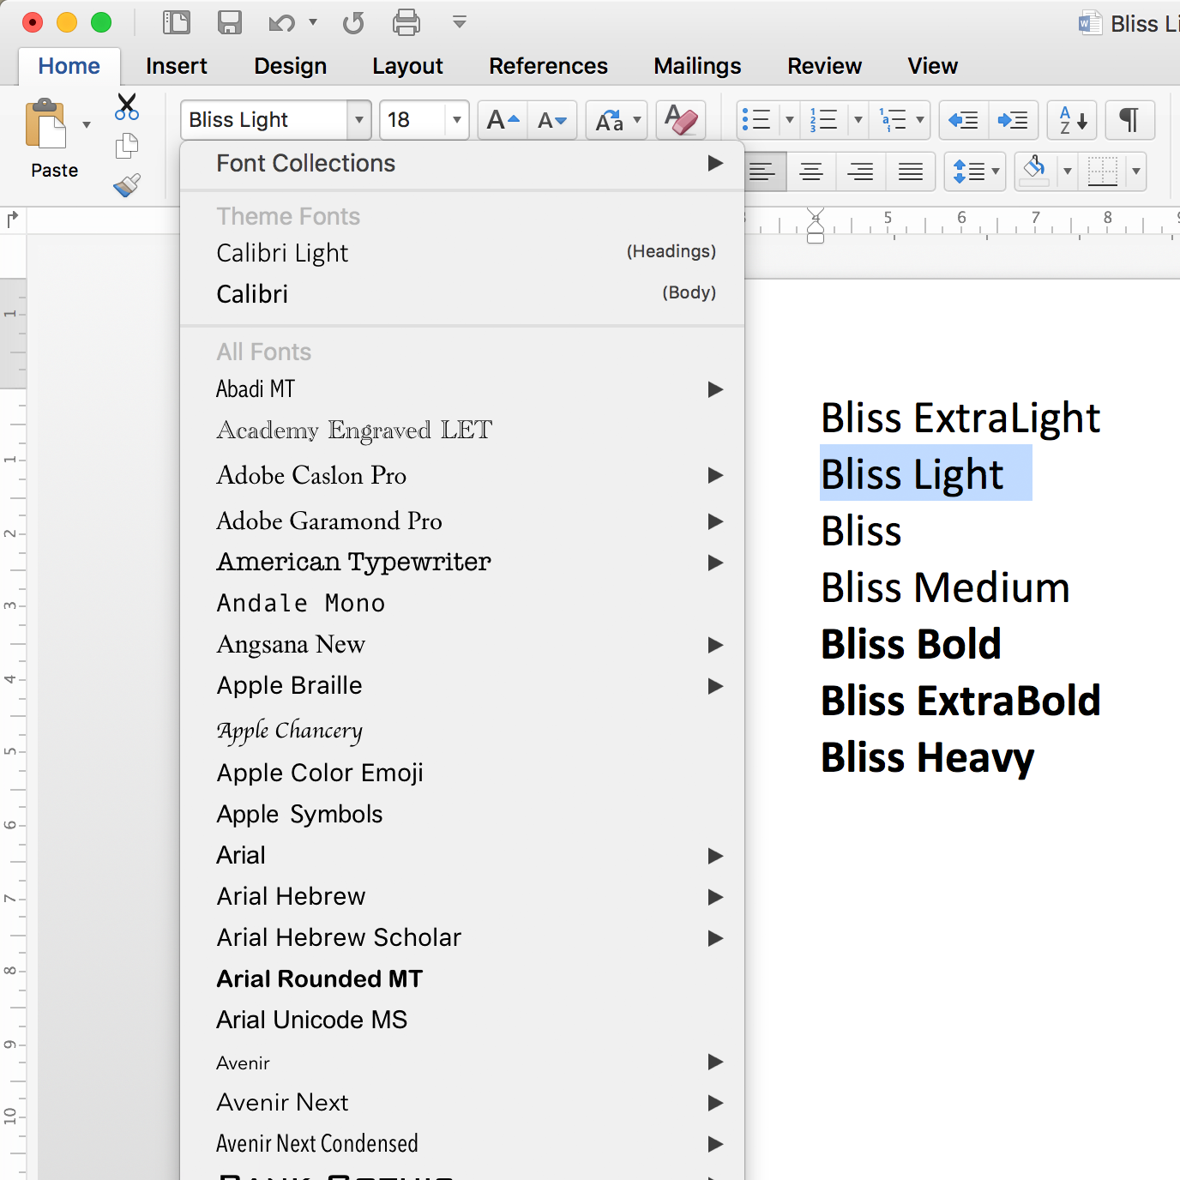1180x1180 pixels.
Task: Click the indent marker on the ruler
Action: tap(816, 226)
